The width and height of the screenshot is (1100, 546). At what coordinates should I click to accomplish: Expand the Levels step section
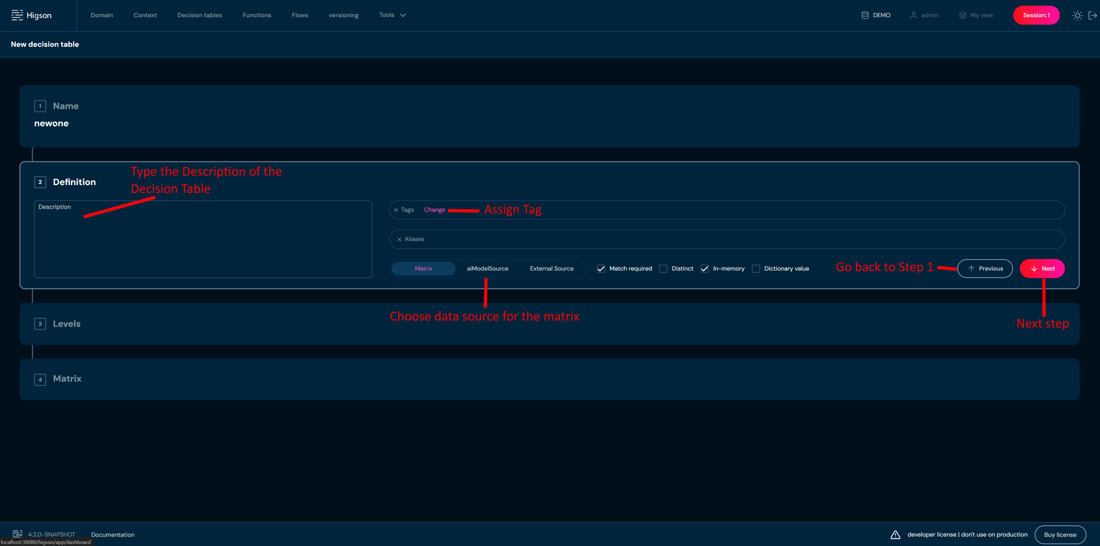(67, 324)
